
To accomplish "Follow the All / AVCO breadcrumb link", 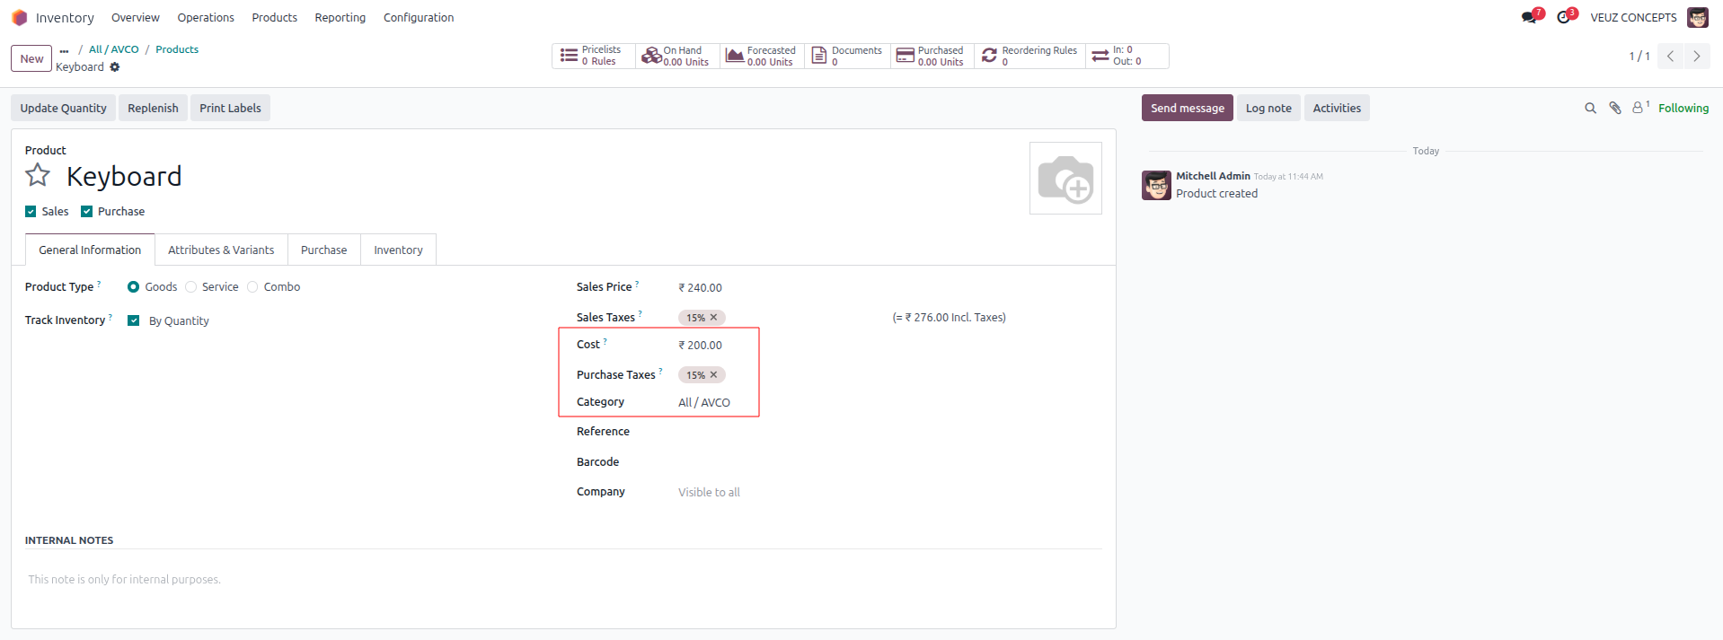I will (114, 49).
